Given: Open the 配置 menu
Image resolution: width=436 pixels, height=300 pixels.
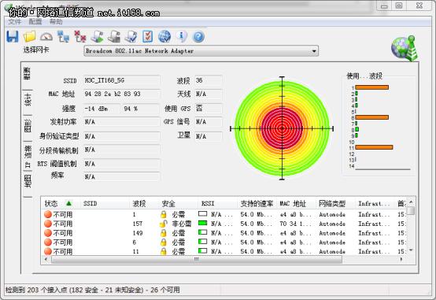Looking at the screenshot, I should [x=35, y=22].
